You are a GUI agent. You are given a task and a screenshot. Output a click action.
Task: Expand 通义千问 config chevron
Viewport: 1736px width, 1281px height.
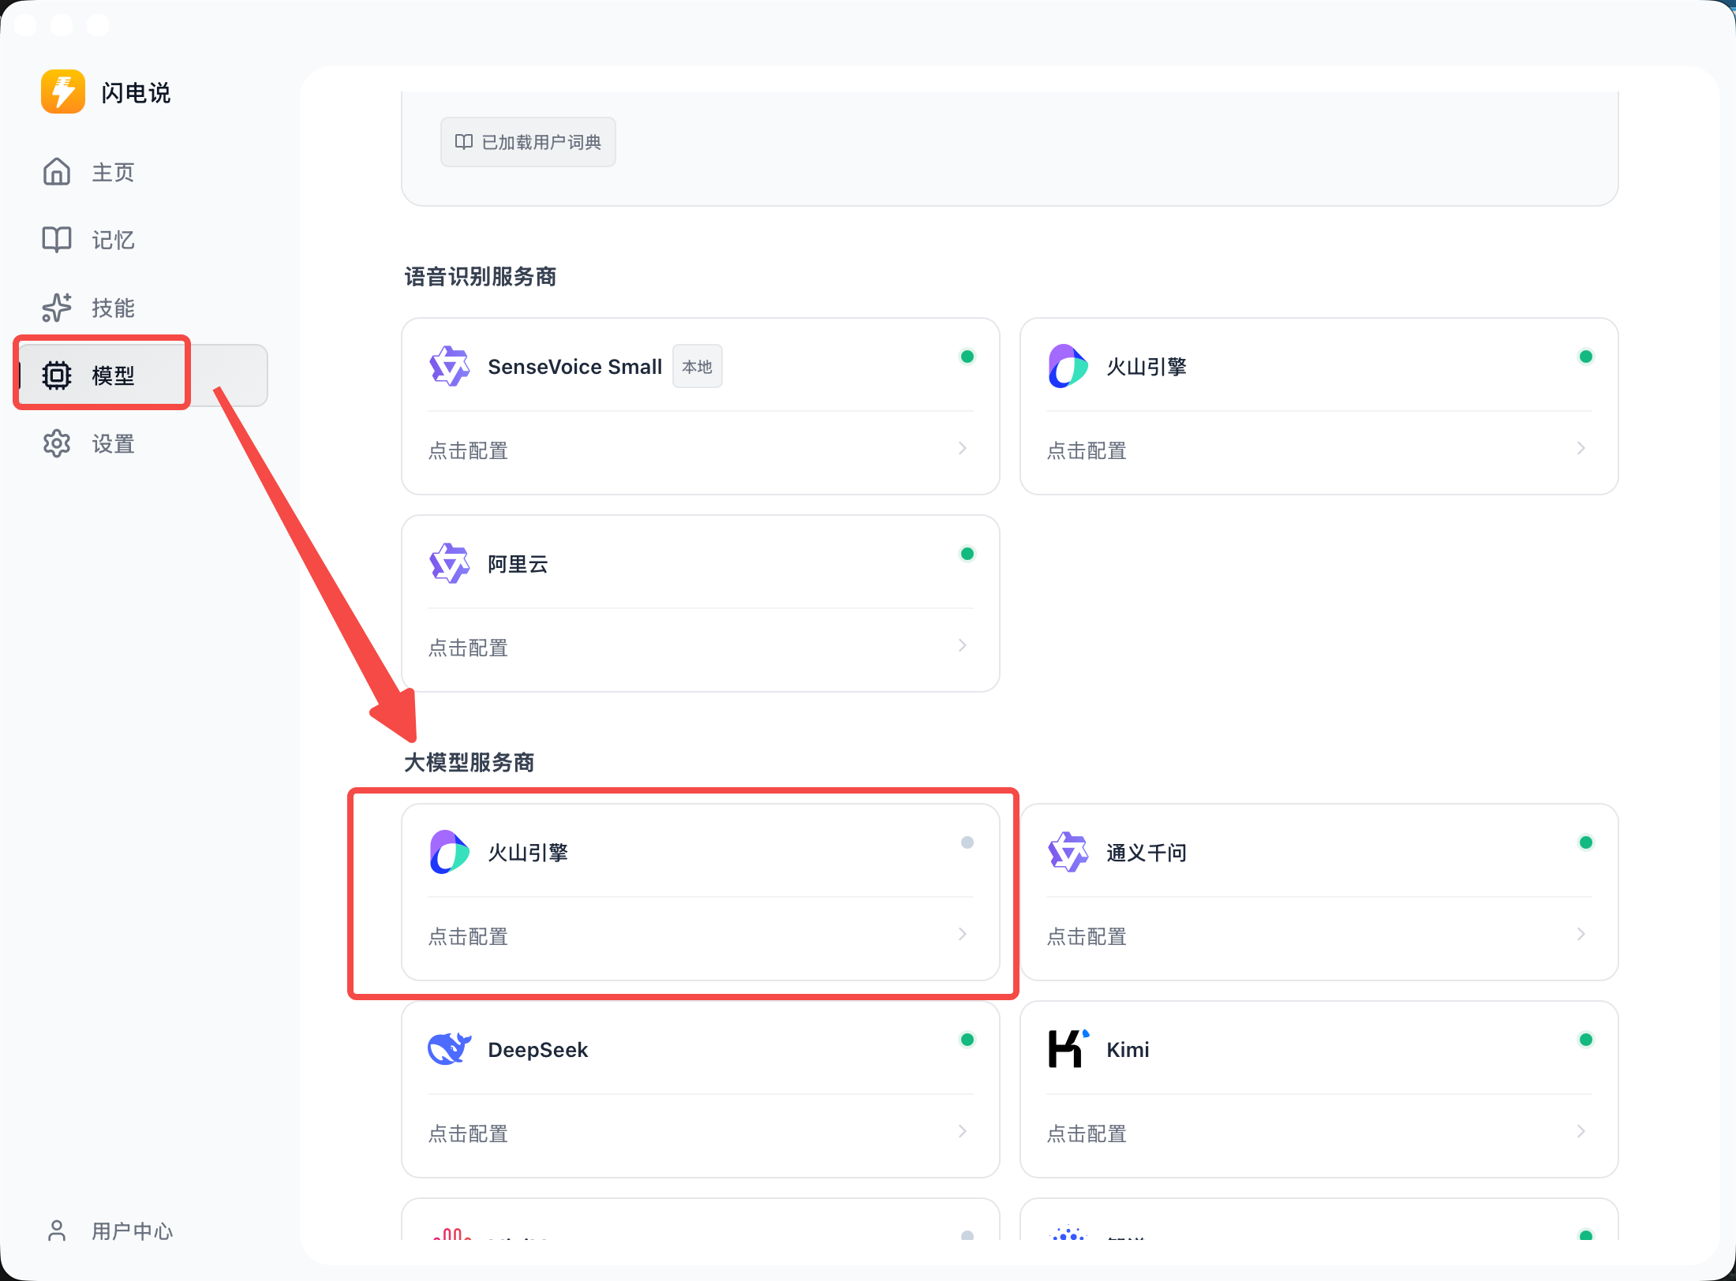click(1581, 934)
